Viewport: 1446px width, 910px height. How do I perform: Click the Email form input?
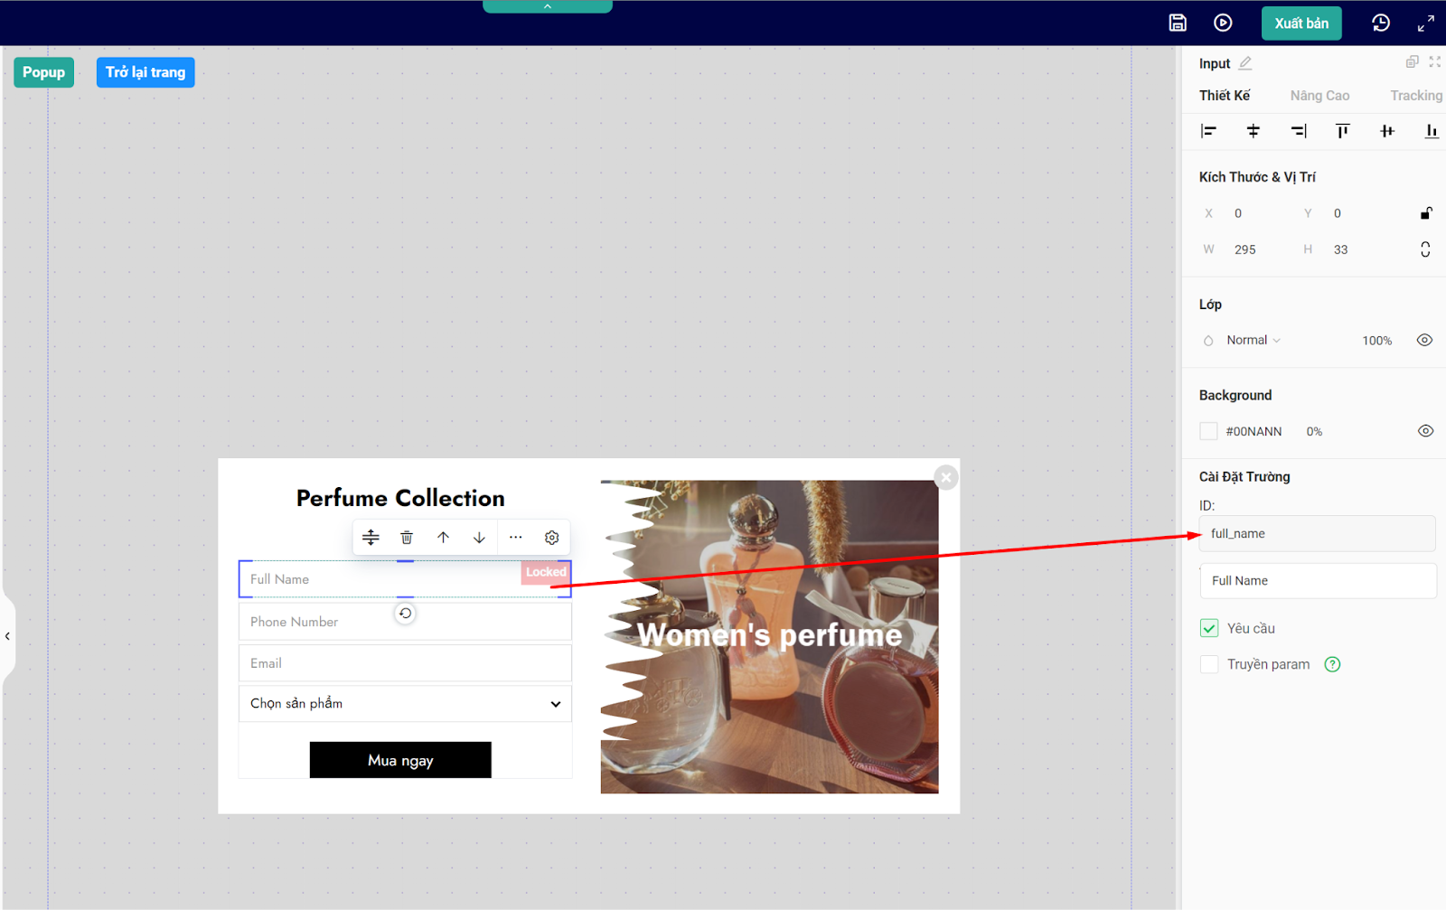coord(405,662)
